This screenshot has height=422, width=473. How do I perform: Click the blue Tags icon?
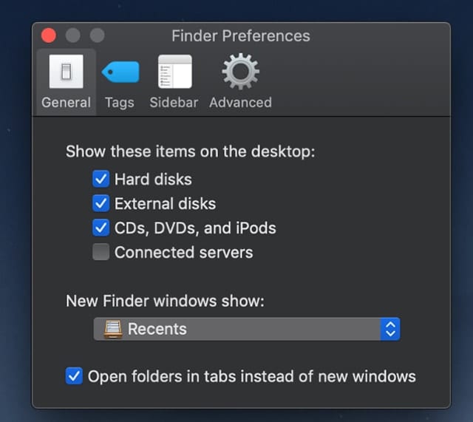click(120, 72)
